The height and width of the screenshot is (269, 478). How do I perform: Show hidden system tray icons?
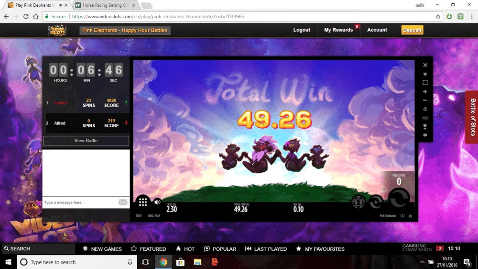422,262
